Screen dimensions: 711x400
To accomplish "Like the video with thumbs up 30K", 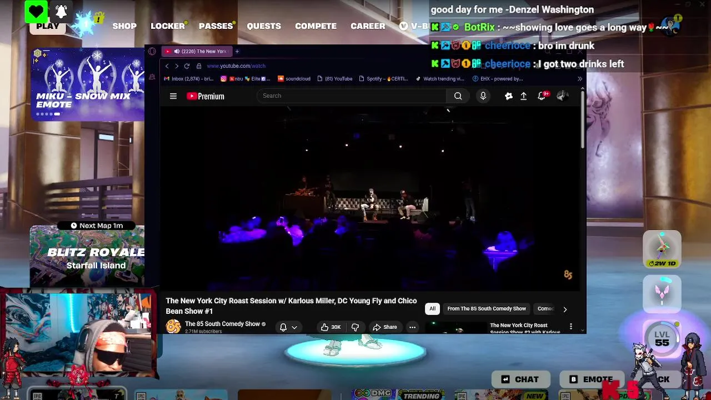I will point(331,327).
